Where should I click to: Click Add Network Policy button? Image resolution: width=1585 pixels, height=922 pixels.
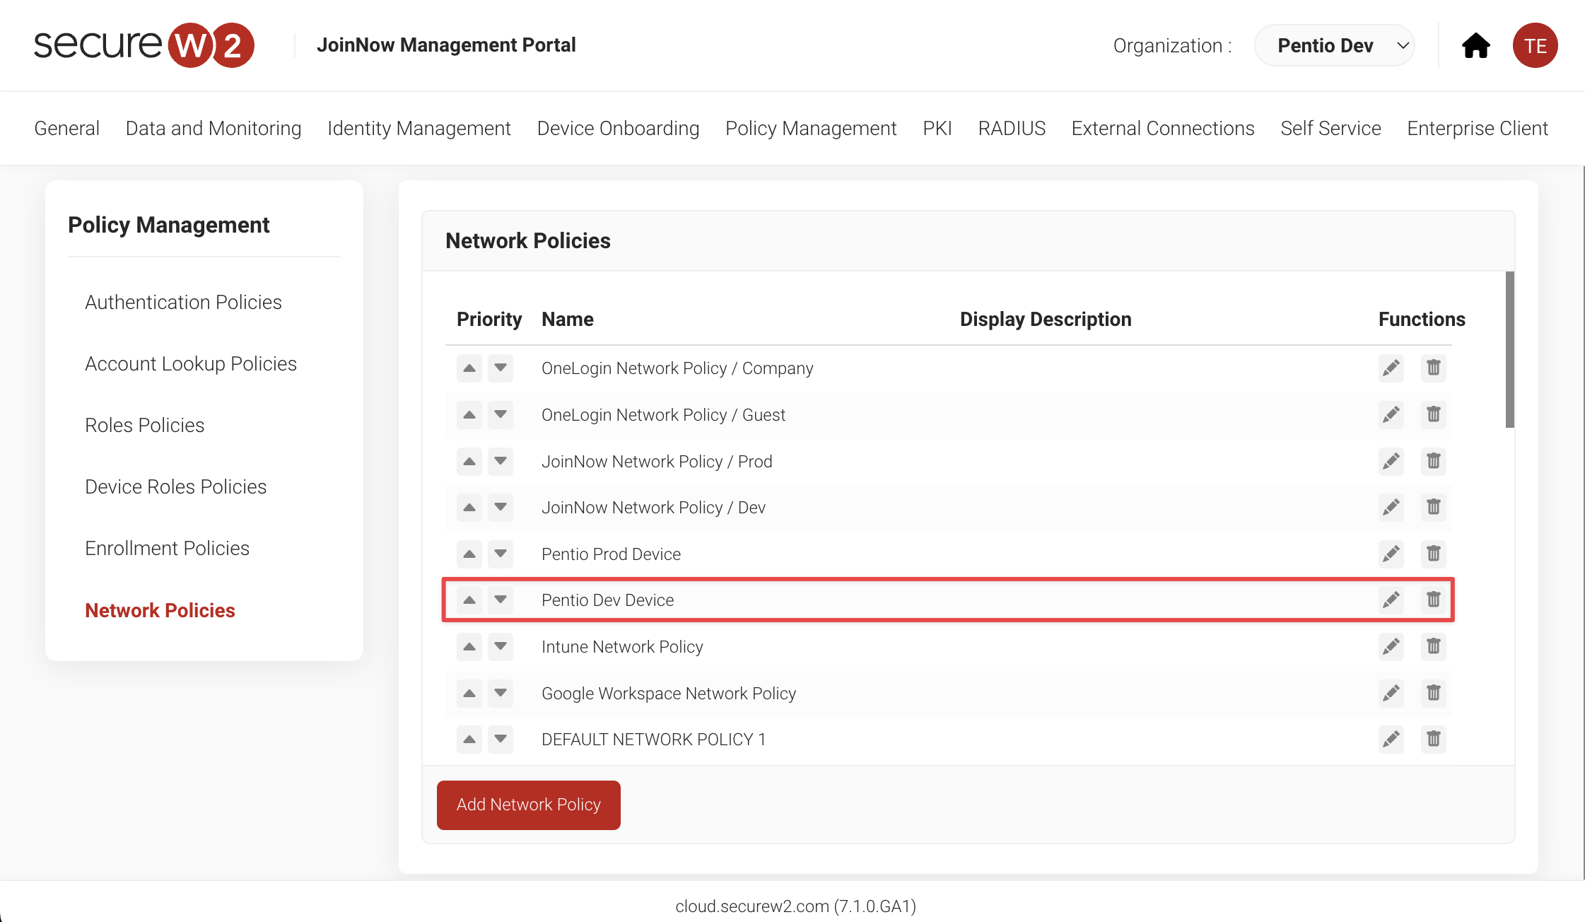tap(529, 805)
